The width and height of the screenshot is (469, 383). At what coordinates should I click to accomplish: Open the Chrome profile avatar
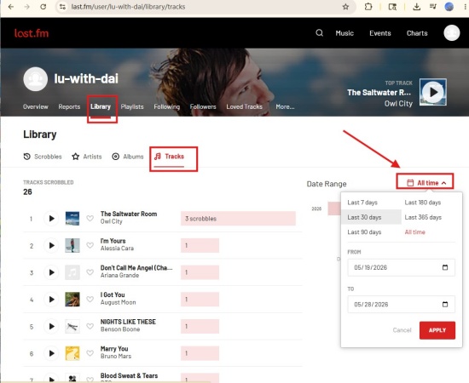[449, 7]
